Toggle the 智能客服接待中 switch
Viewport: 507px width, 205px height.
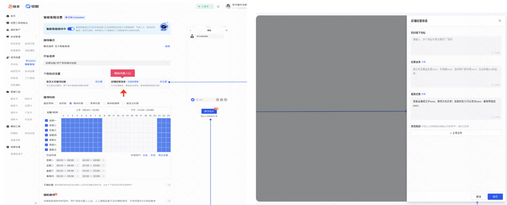click(71, 29)
